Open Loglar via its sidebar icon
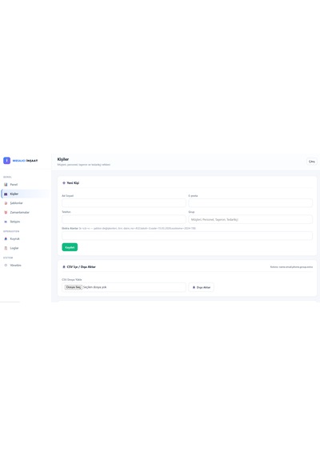The width and height of the screenshot is (320, 456). tap(6, 248)
